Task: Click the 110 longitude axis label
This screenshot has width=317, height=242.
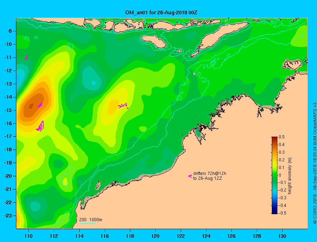Action: pos(29,236)
